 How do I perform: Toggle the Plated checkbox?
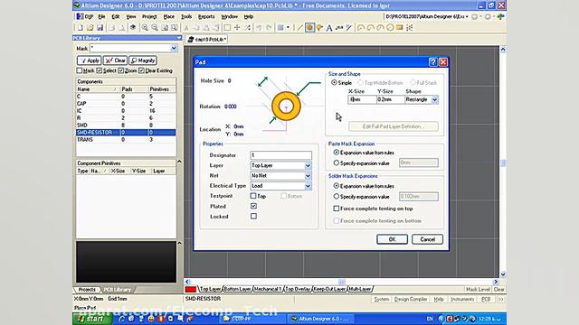point(253,206)
